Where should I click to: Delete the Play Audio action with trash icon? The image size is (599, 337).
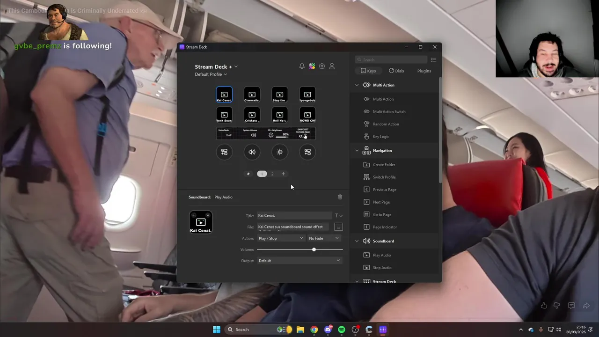(x=340, y=197)
